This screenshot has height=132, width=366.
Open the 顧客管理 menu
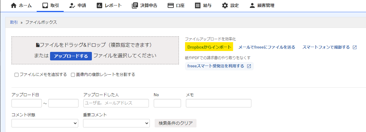(262, 5)
